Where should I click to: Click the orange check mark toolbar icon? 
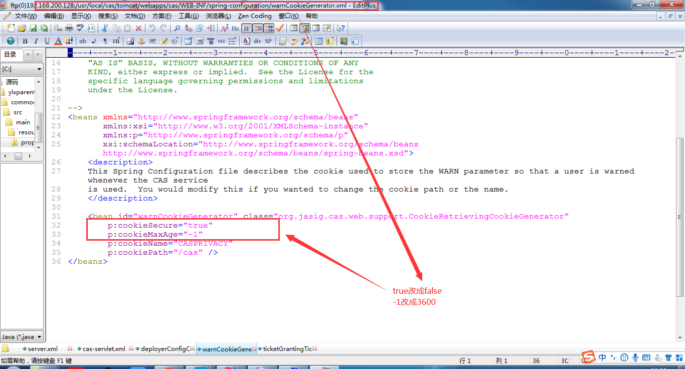[x=279, y=28]
